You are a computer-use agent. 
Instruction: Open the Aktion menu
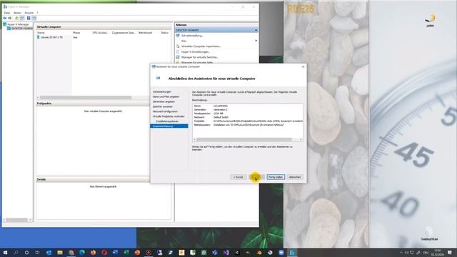tap(17, 13)
